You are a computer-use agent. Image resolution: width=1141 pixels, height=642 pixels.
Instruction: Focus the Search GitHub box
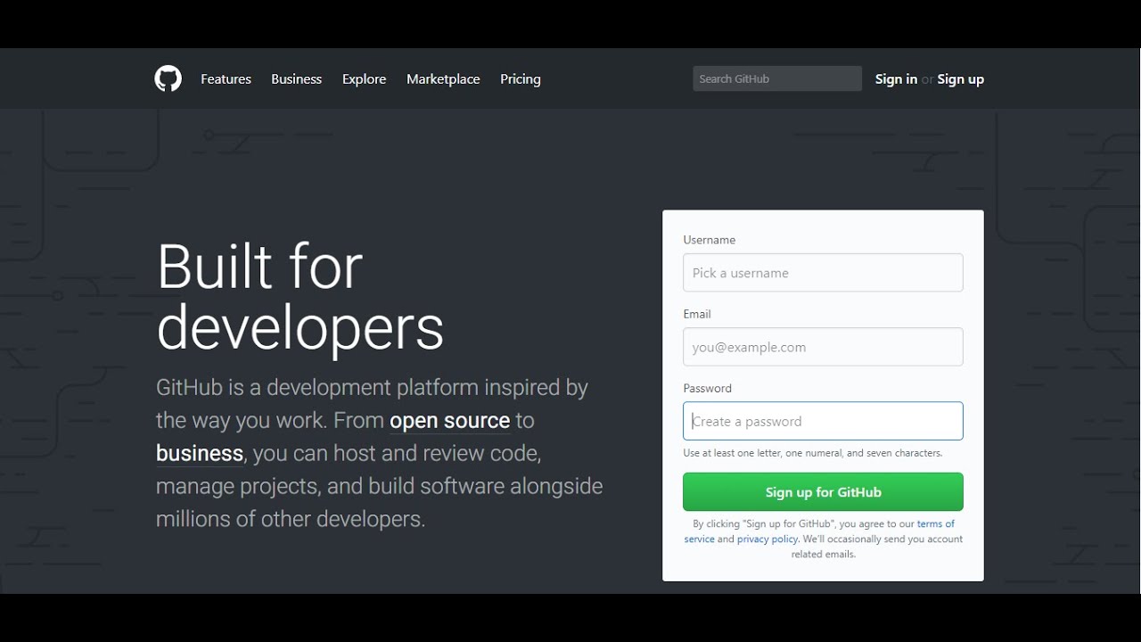tap(777, 78)
